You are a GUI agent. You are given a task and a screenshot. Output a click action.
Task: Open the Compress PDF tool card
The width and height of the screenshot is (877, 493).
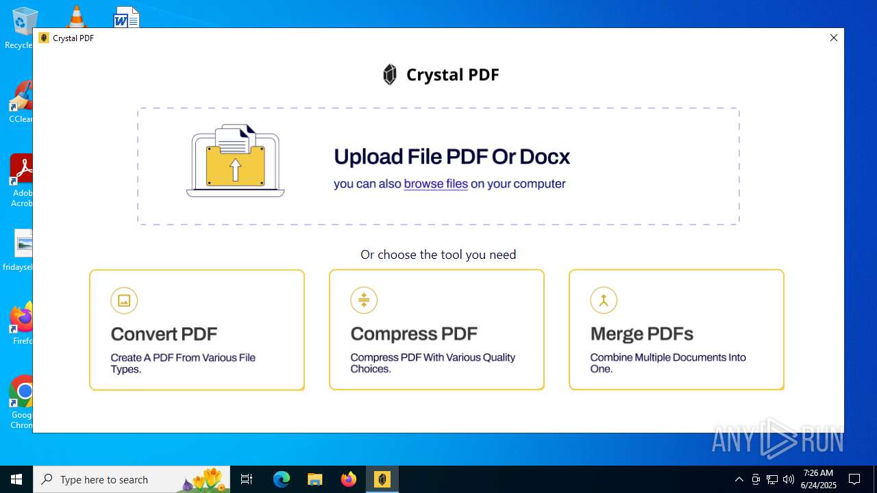436,330
